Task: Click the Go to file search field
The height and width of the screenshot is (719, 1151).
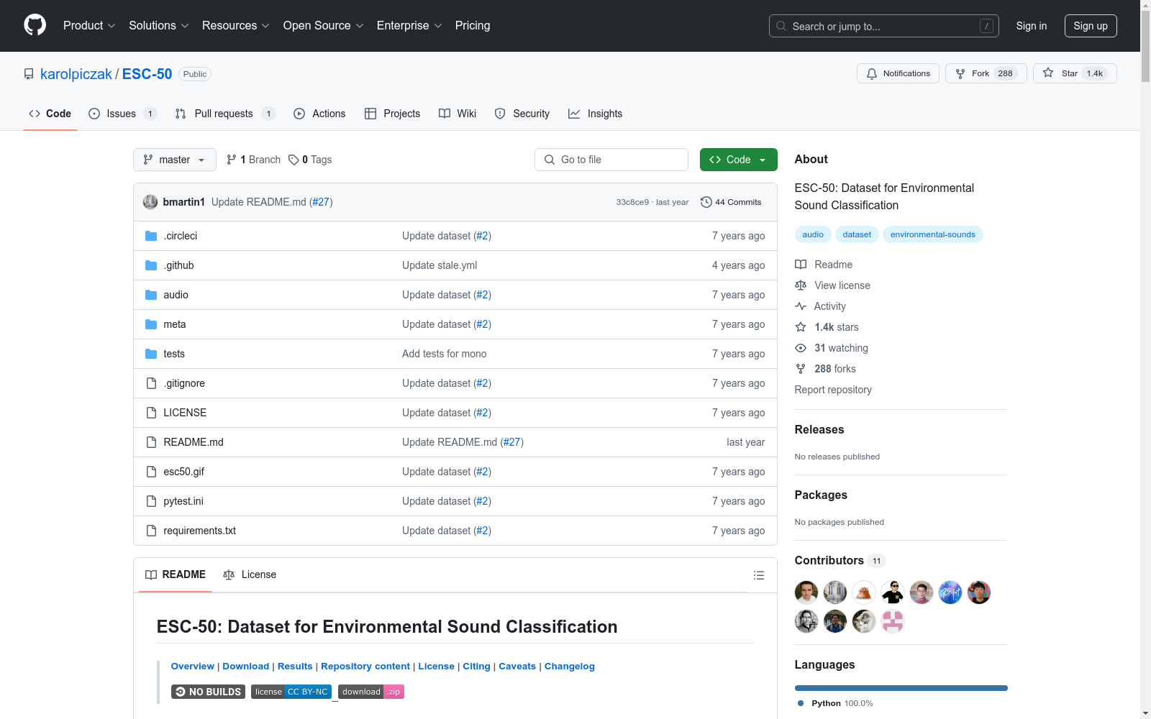Action: point(611,160)
